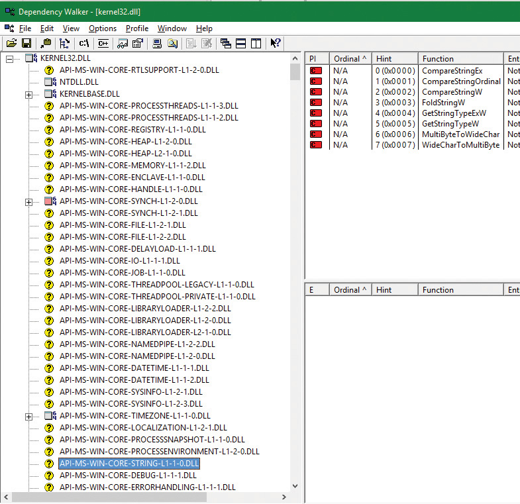The height and width of the screenshot is (504, 520).
Task: Click the module tree vertical scrollbar
Action: (295, 265)
